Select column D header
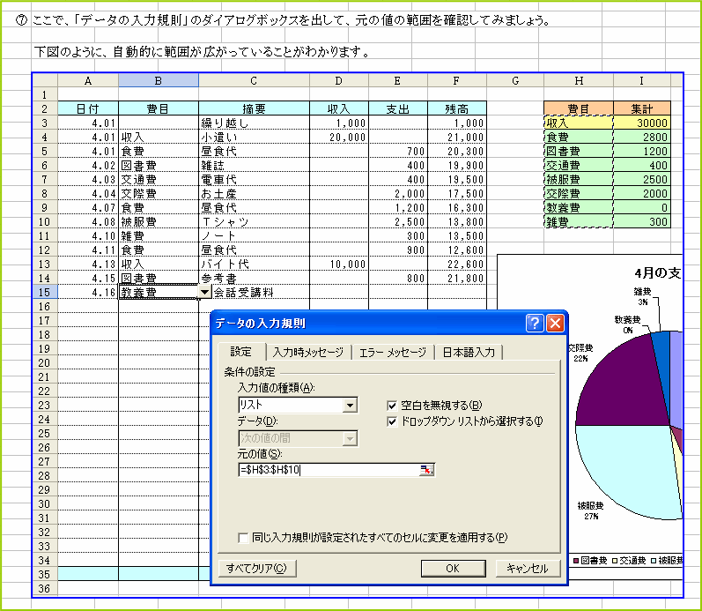The width and height of the screenshot is (702, 611). click(339, 81)
